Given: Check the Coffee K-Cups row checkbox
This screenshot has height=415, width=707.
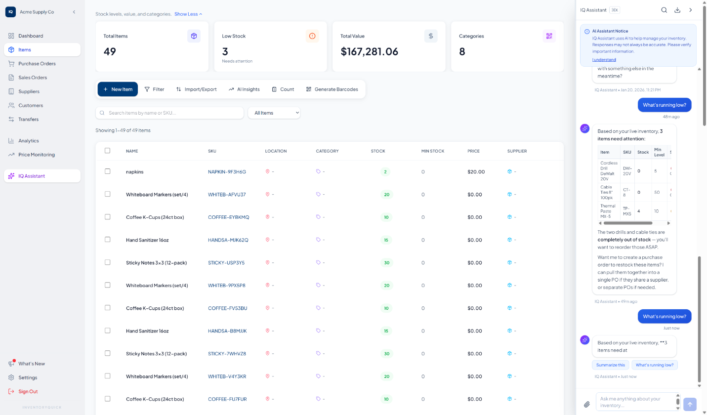Looking at the screenshot, I should click(107, 217).
